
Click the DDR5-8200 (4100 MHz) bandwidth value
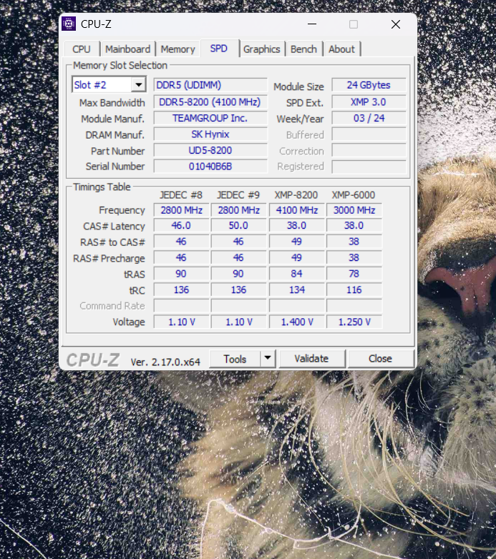(210, 102)
